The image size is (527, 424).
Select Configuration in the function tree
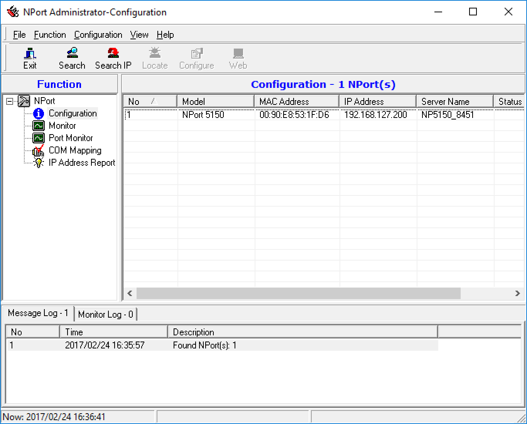pos(73,113)
